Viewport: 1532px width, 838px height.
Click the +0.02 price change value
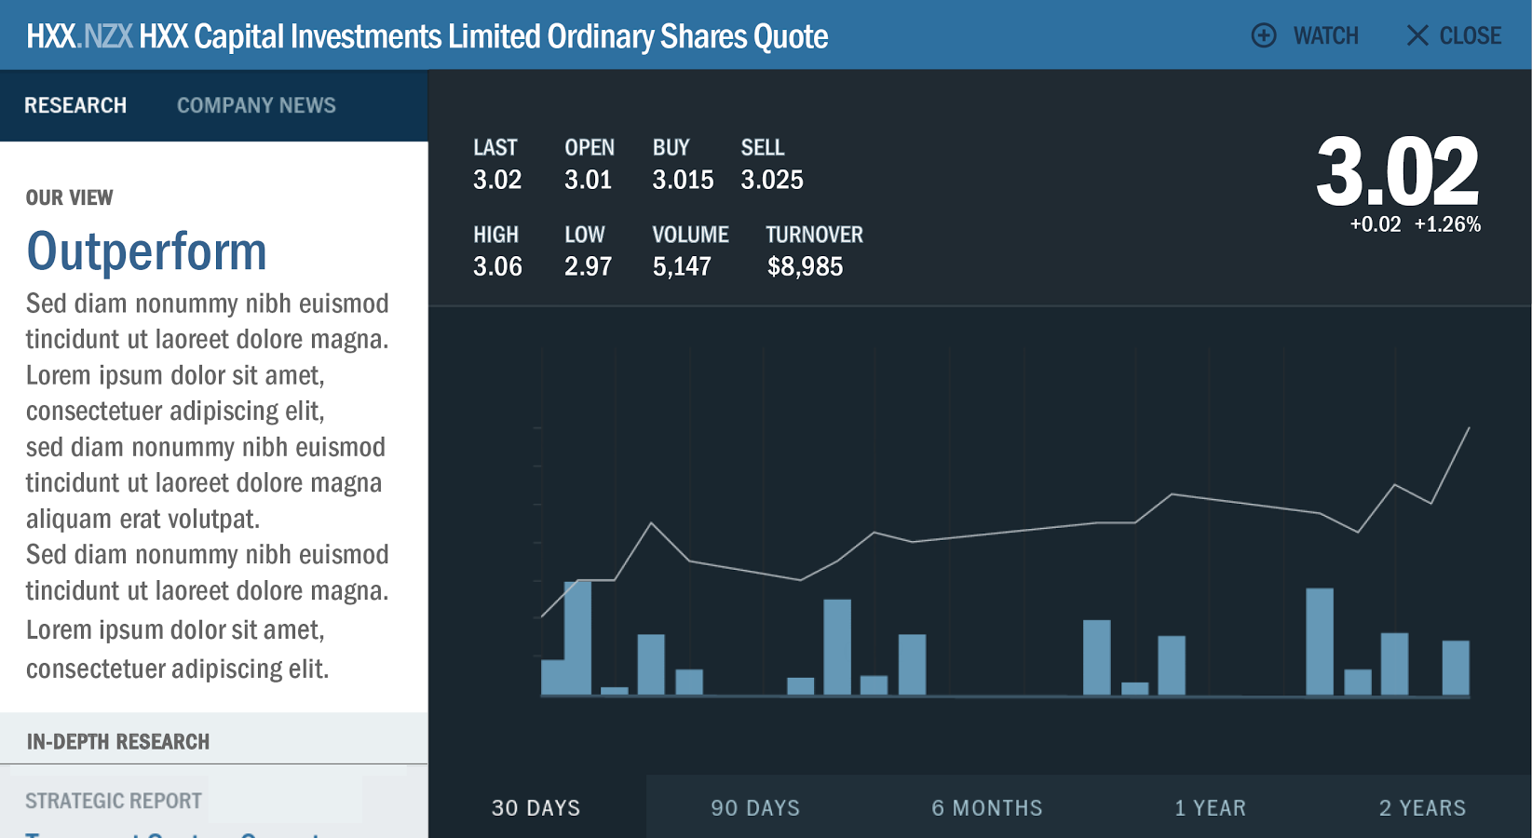[1376, 224]
